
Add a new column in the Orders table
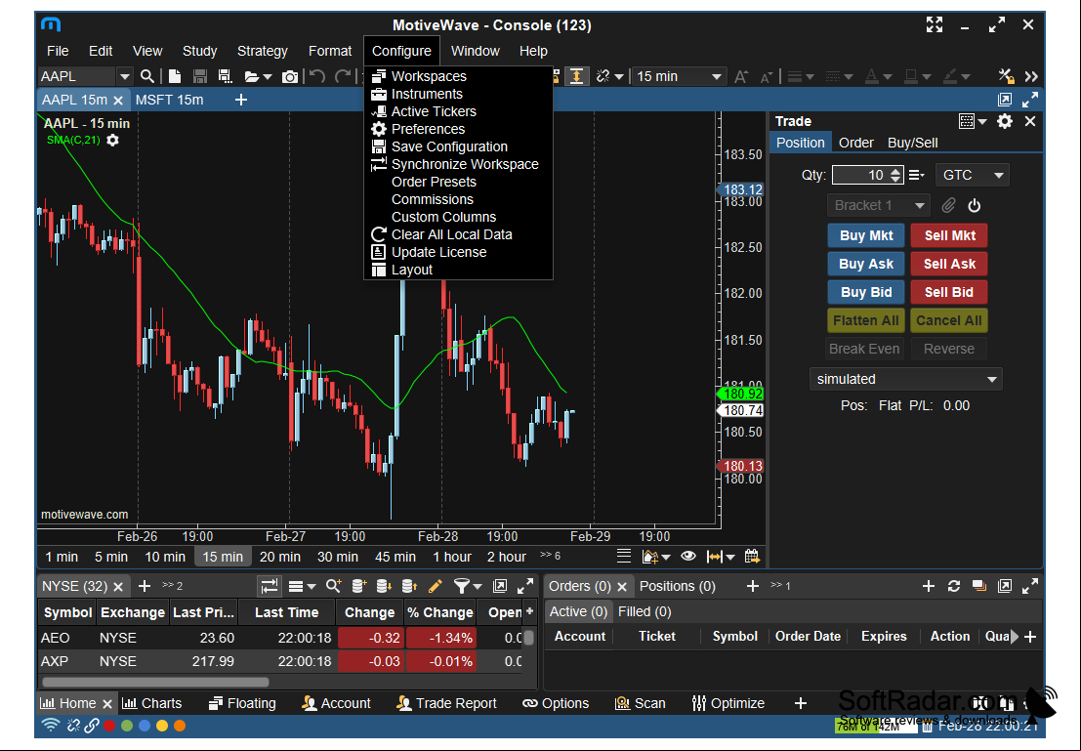[1030, 637]
